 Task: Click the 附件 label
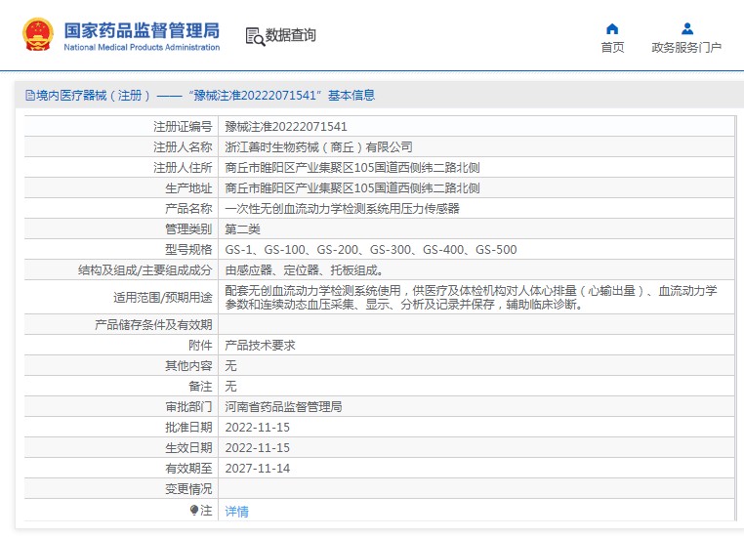200,346
